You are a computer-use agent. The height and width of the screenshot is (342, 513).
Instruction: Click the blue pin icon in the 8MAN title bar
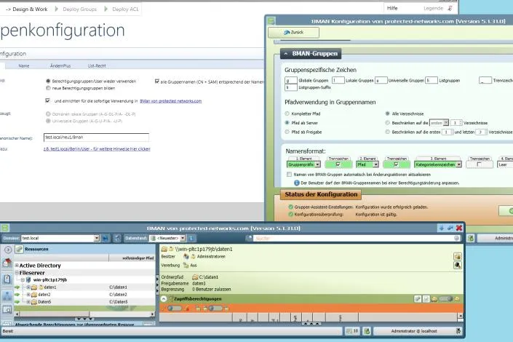[450, 228]
